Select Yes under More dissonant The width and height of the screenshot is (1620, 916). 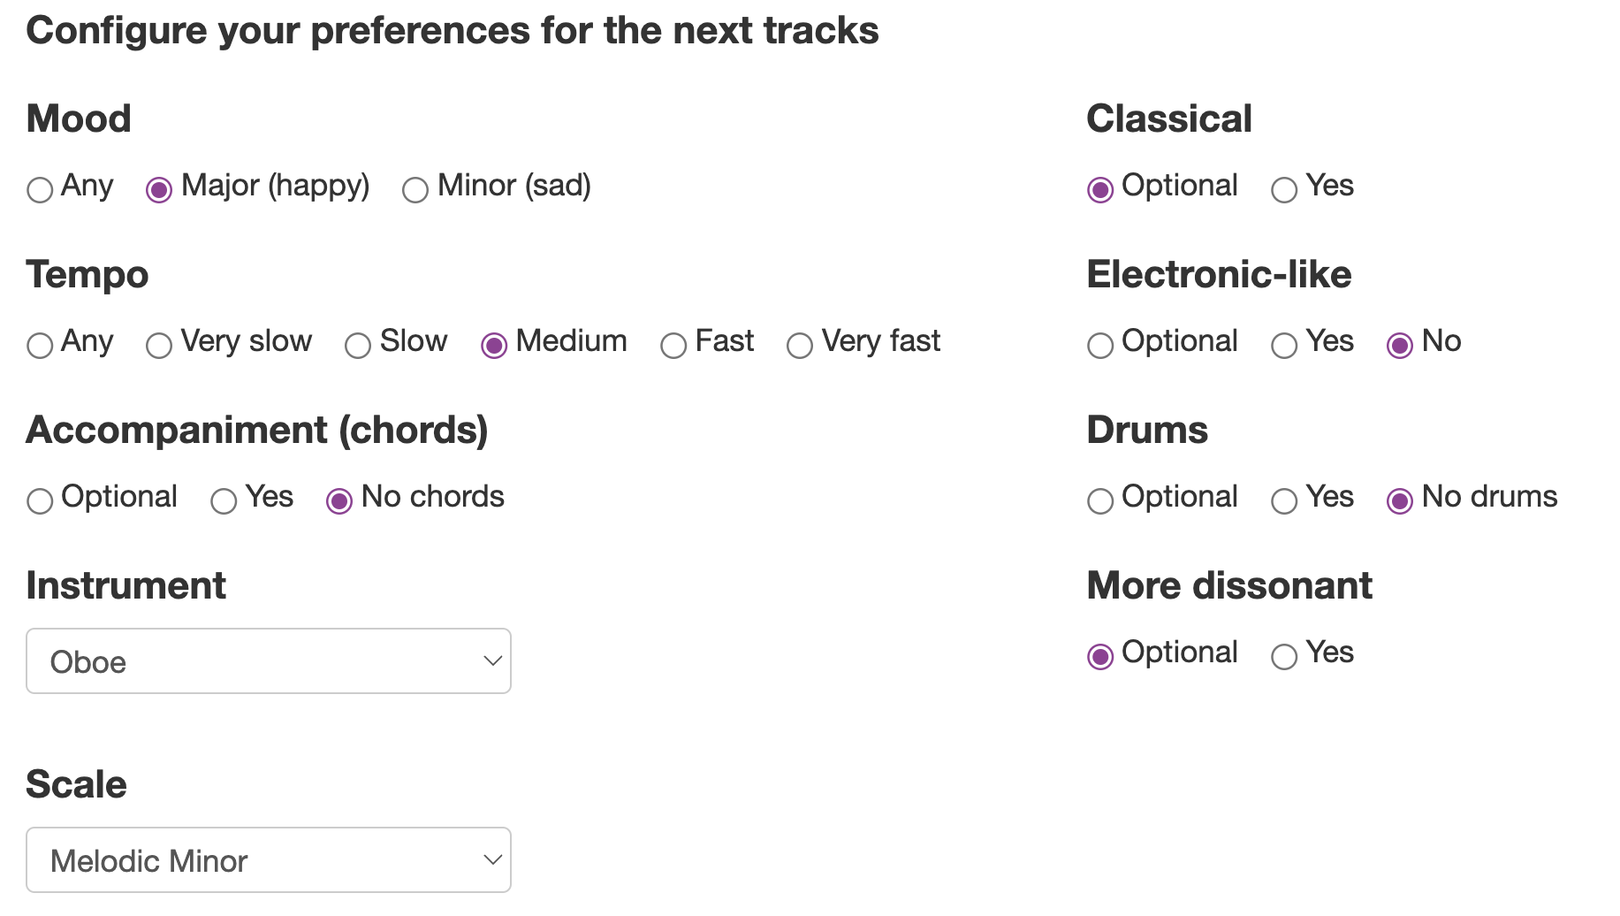[1284, 657]
